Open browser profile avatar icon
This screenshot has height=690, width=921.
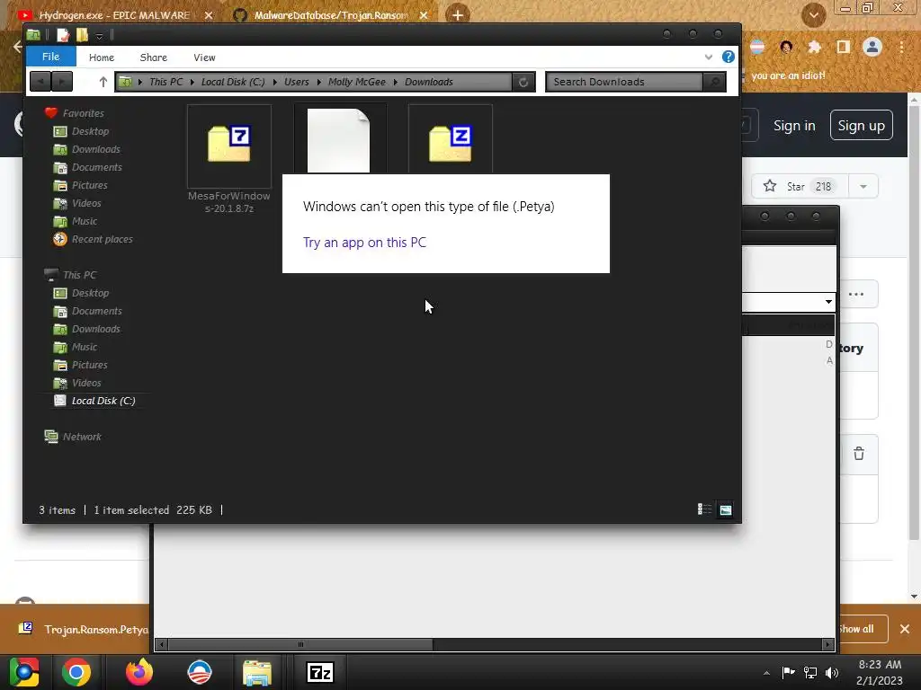click(x=872, y=47)
